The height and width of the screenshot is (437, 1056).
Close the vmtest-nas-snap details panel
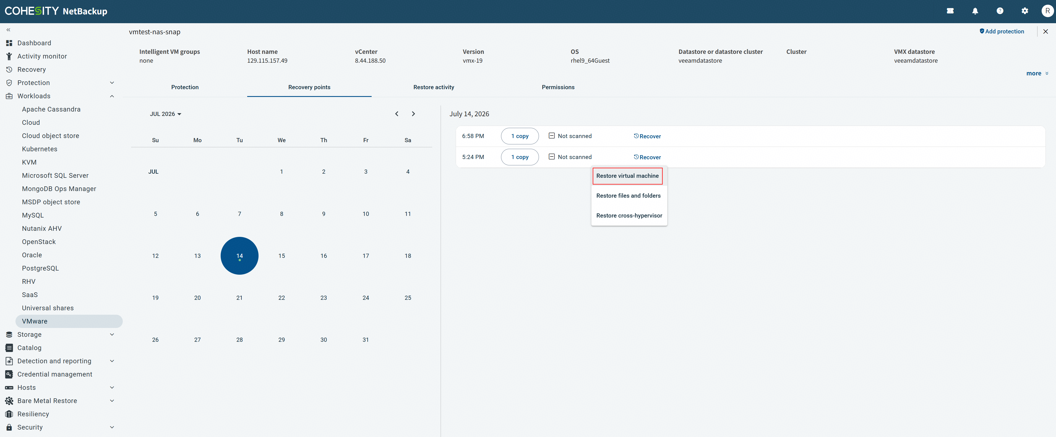pos(1045,31)
